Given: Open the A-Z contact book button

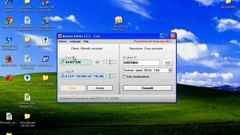Looking at the screenshot, I should [x=168, y=63].
